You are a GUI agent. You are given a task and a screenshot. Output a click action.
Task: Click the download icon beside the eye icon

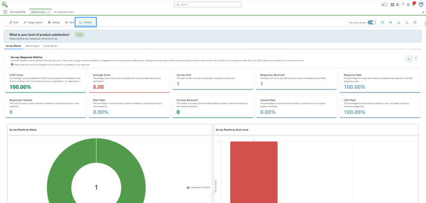pyautogui.click(x=398, y=22)
